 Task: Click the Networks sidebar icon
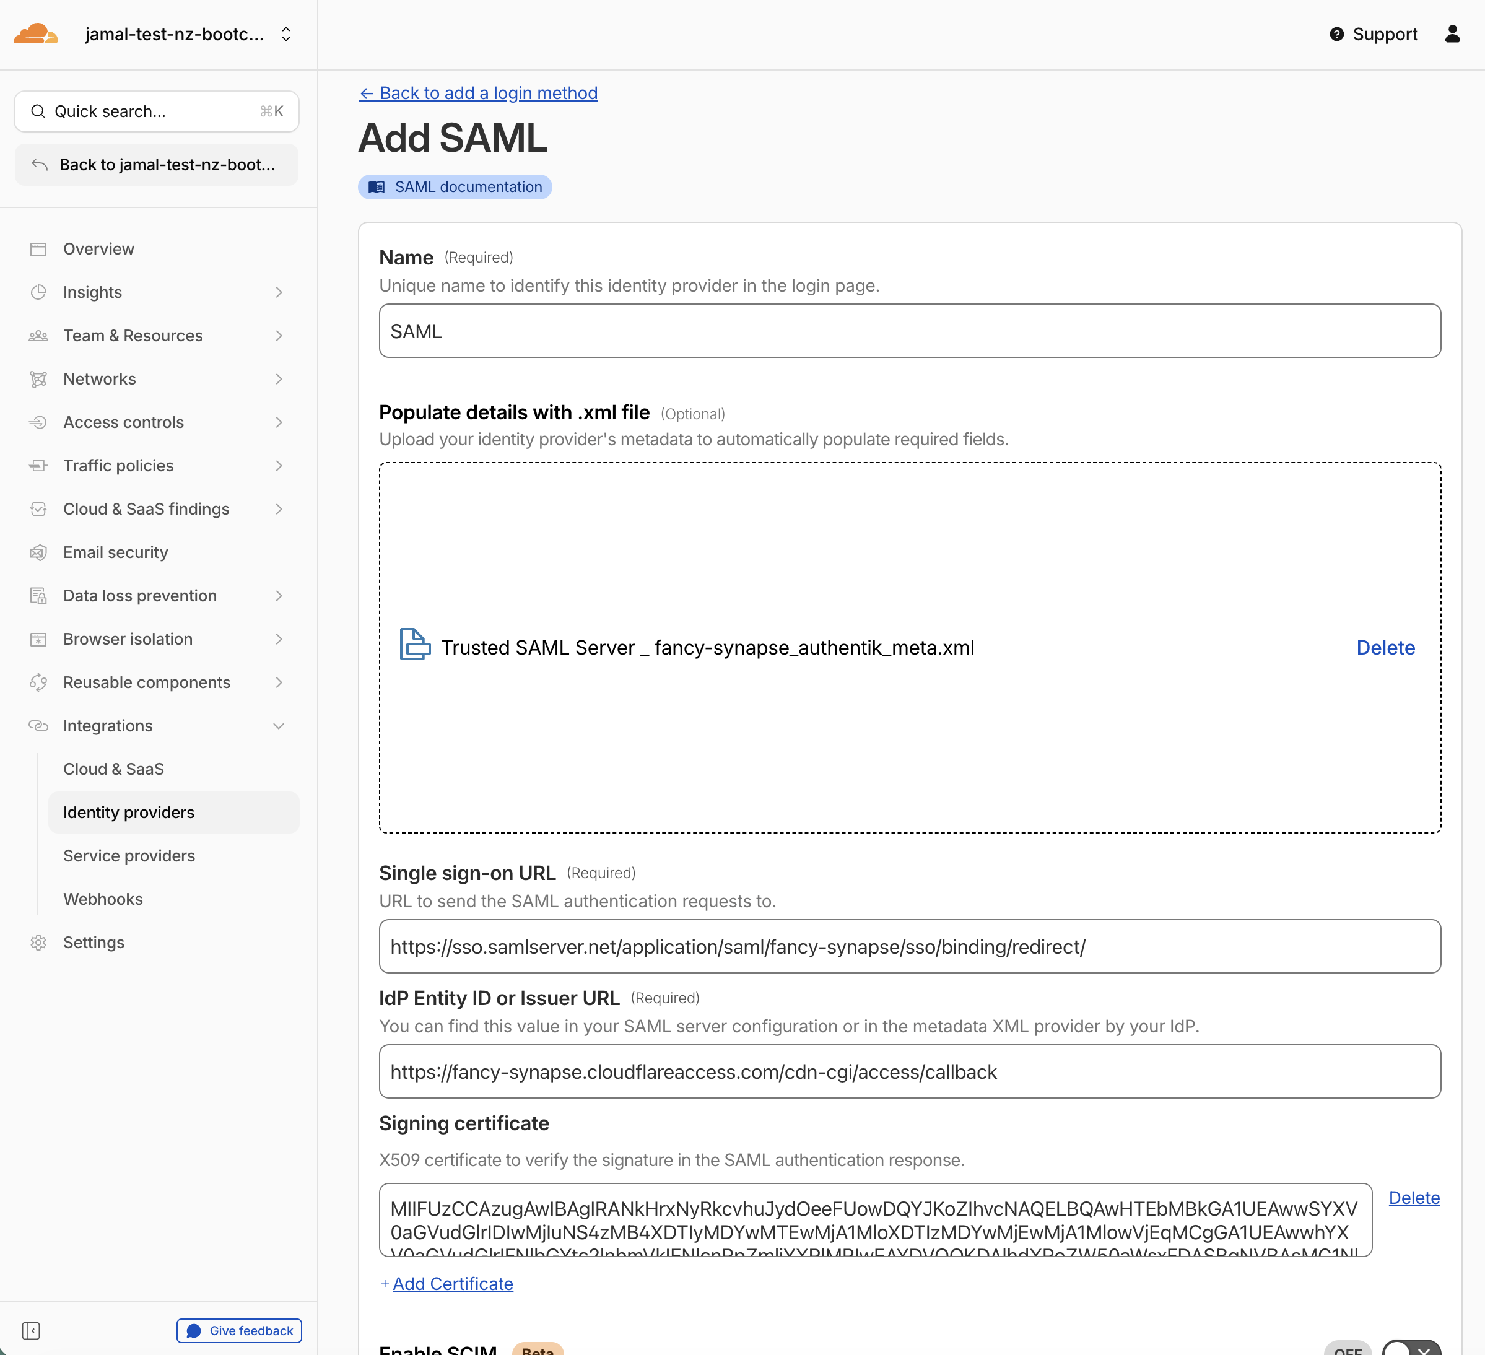tap(38, 380)
